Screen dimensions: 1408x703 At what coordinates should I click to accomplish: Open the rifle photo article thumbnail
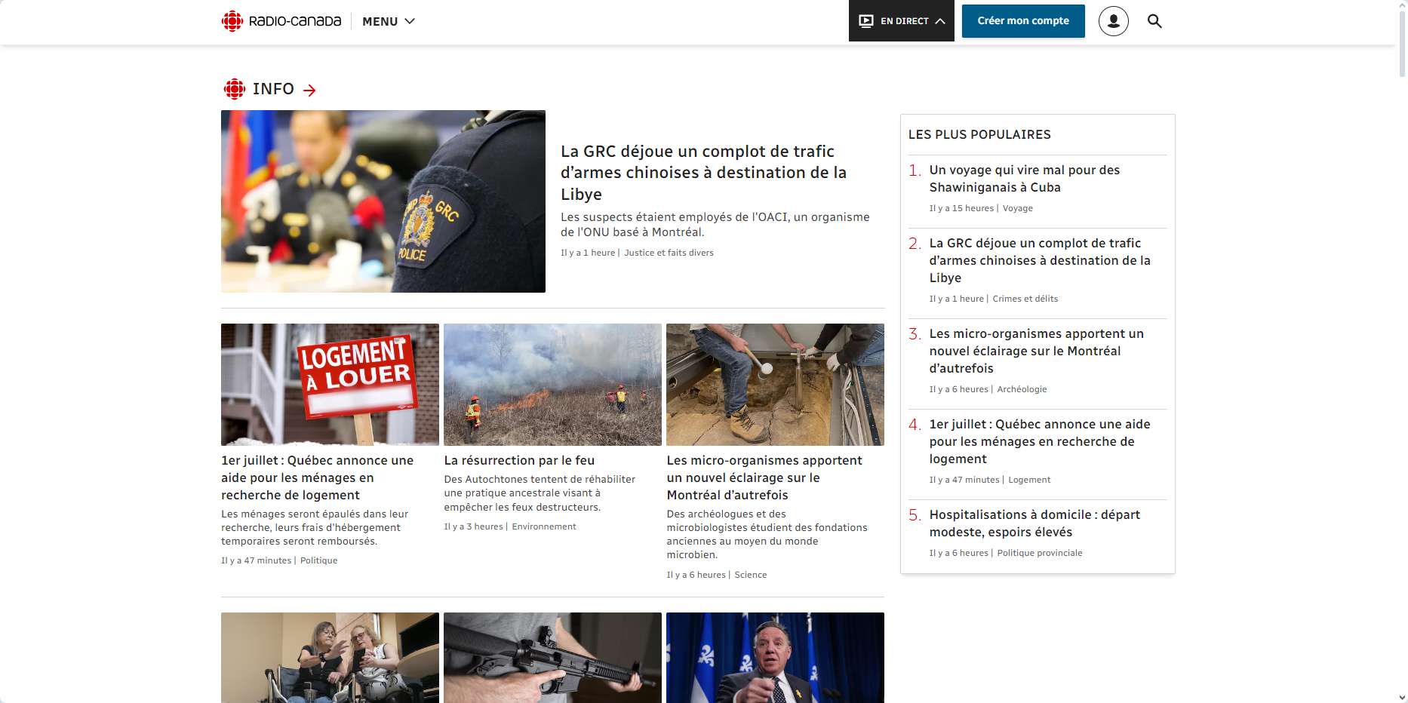pyautogui.click(x=552, y=658)
